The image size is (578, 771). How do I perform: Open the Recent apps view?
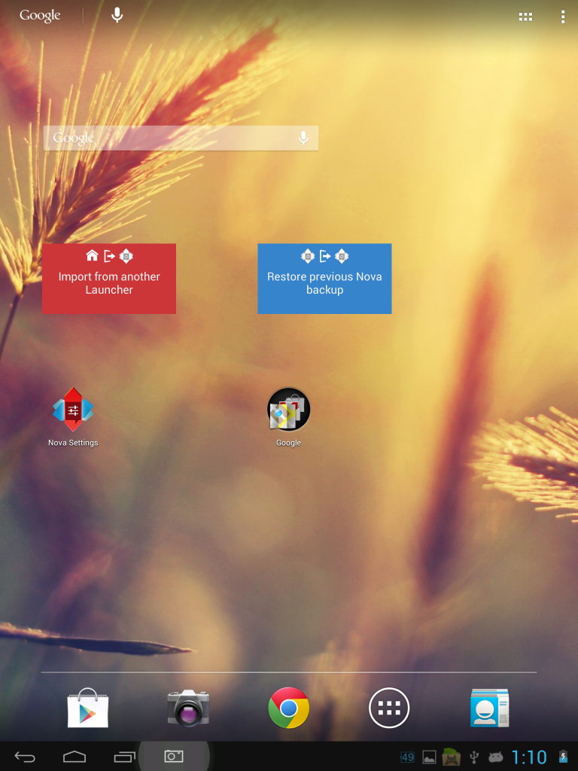(124, 757)
